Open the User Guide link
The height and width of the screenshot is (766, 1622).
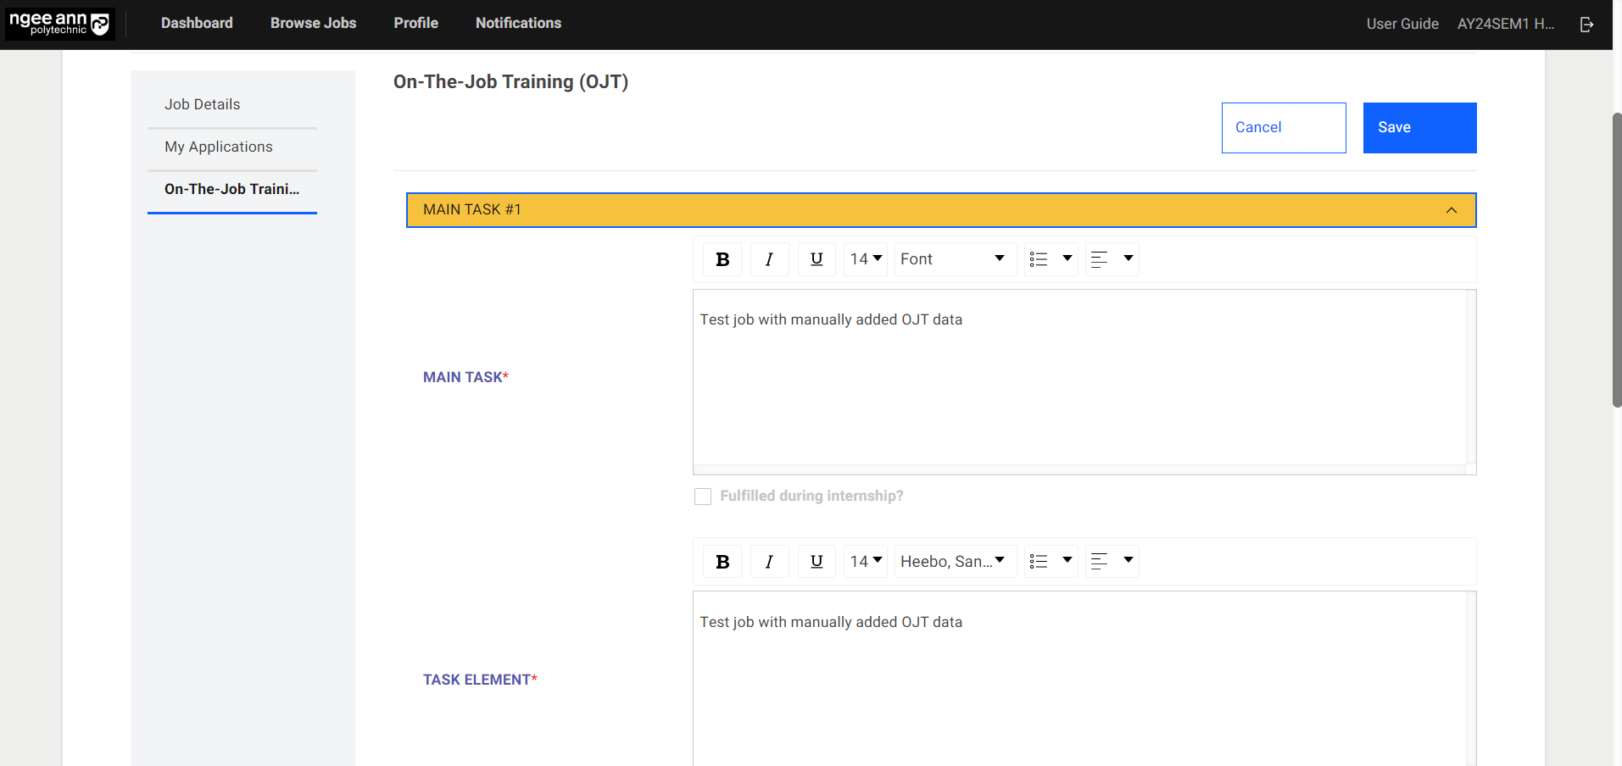tap(1402, 24)
